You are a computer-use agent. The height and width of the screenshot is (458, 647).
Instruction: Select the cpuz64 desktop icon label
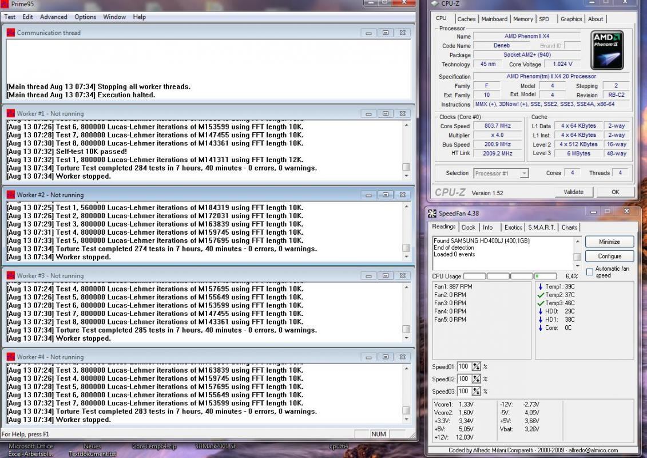(x=338, y=446)
